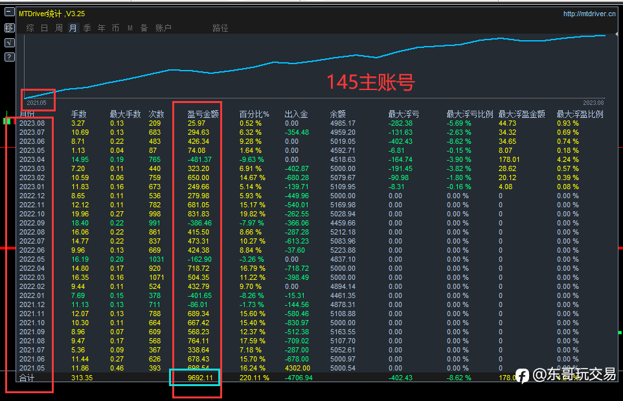The width and height of the screenshot is (623, 401).
Task: Select the 币 currency tab
Action: click(x=116, y=28)
